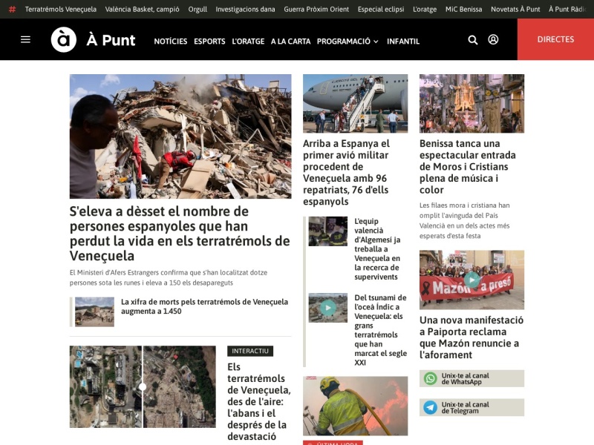Viewport: 594px width, 445px height.
Task: Open the firefighter wildfire photo
Action: pyautogui.click(x=356, y=406)
